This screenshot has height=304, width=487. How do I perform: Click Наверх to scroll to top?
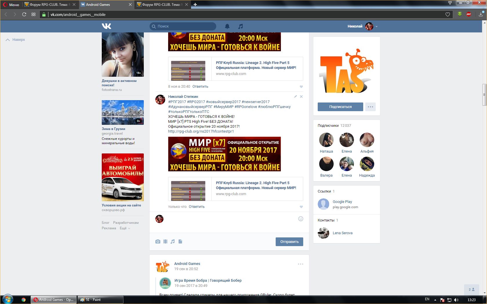click(15, 40)
